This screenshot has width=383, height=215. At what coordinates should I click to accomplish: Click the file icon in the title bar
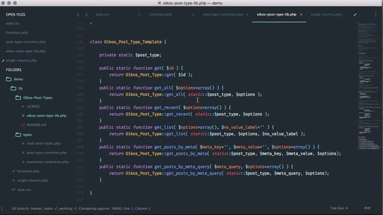click(160, 3)
